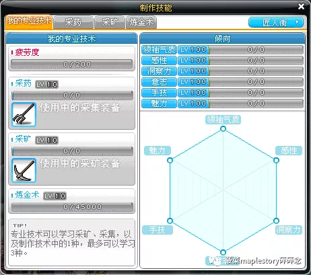The image size is (311, 275).
Task: Click the 洞察力 LV.100 progress bar
Action: click(240, 71)
